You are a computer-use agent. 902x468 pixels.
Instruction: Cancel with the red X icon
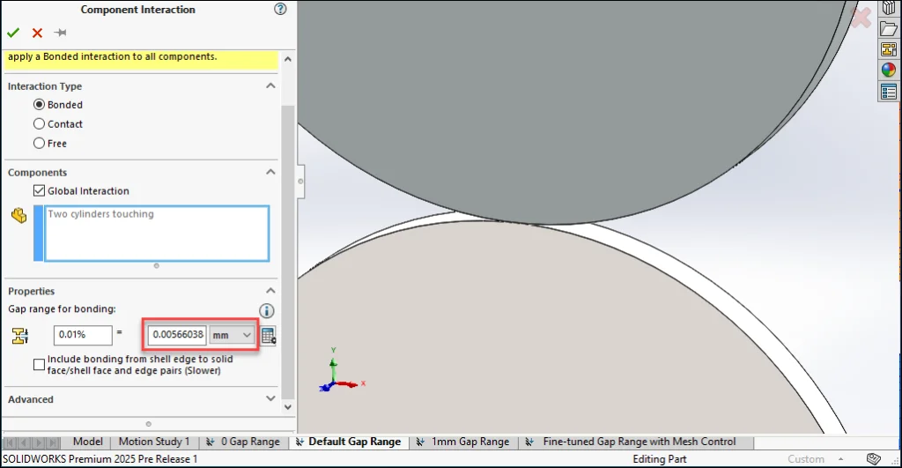coord(37,33)
